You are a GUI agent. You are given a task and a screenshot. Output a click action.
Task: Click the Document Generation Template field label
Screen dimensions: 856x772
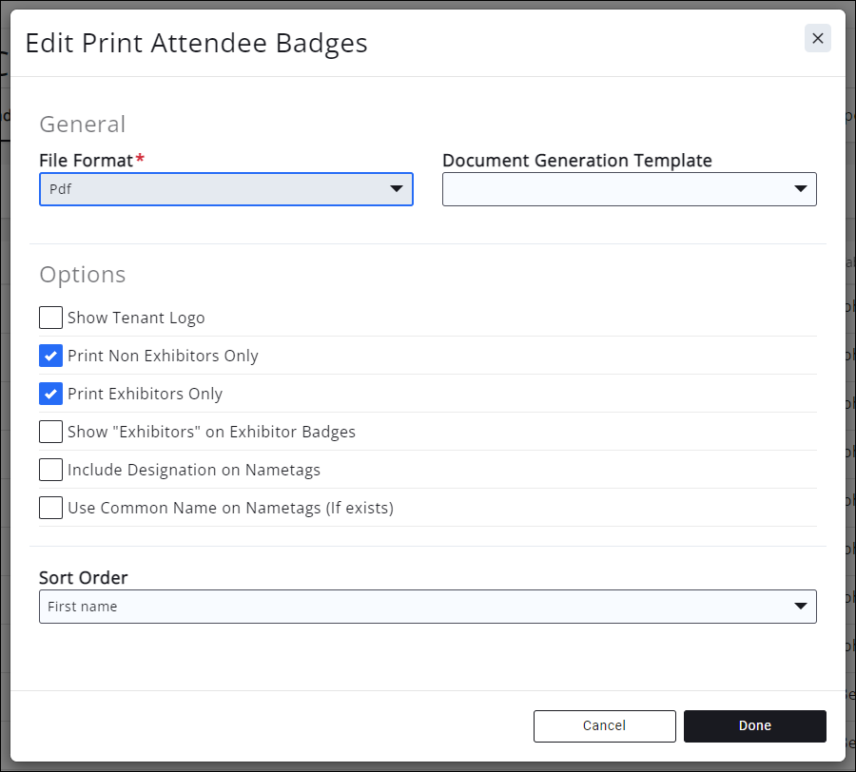(576, 160)
